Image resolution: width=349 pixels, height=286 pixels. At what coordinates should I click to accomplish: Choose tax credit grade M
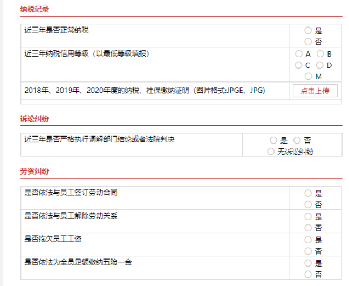308,77
